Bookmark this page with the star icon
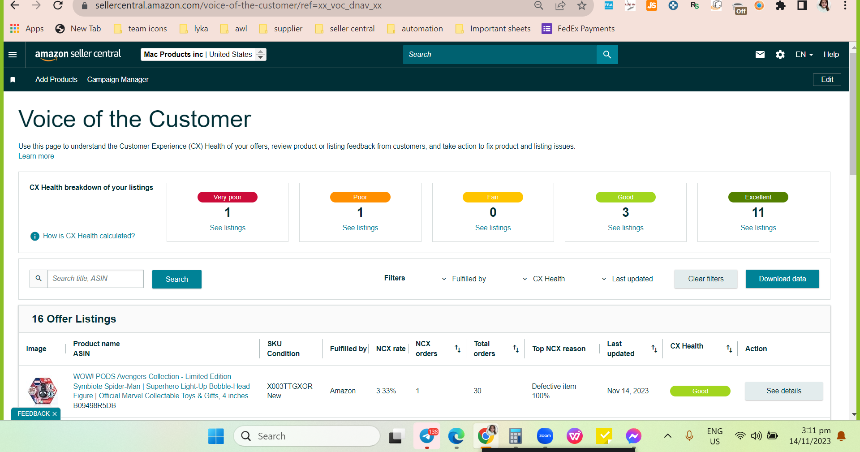The height and width of the screenshot is (452, 860). pos(582,5)
